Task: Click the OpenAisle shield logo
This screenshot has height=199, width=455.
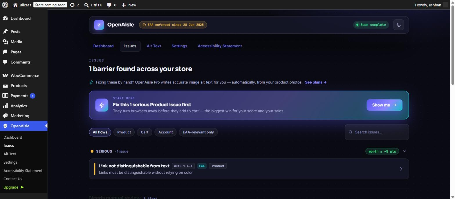Action: click(x=99, y=25)
